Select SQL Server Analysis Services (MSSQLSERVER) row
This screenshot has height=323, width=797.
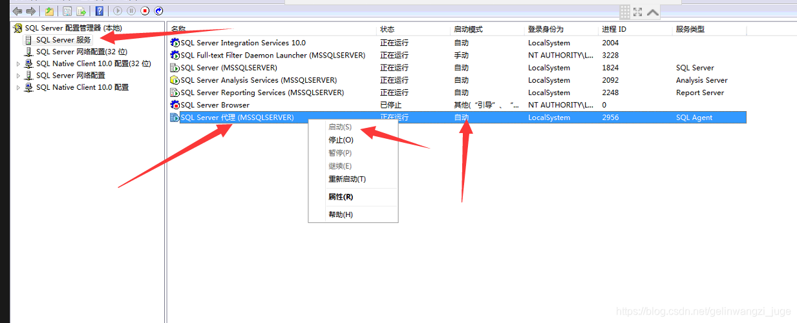(259, 80)
